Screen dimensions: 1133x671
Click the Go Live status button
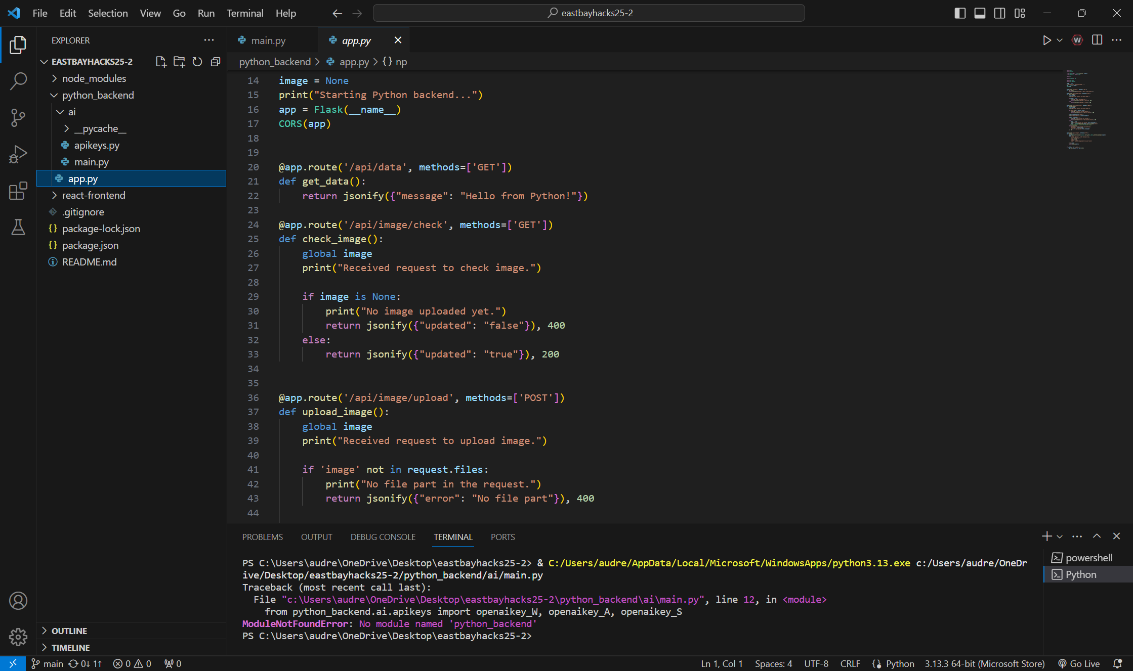(1079, 663)
